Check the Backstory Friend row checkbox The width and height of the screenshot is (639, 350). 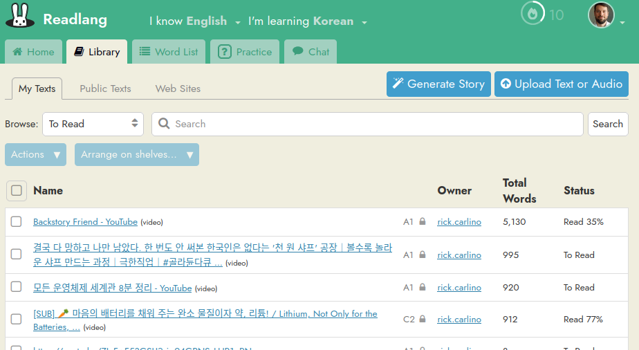point(17,222)
